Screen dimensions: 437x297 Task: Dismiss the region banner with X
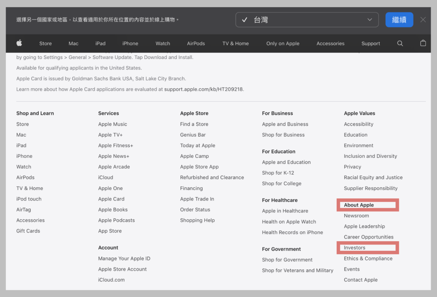423,20
